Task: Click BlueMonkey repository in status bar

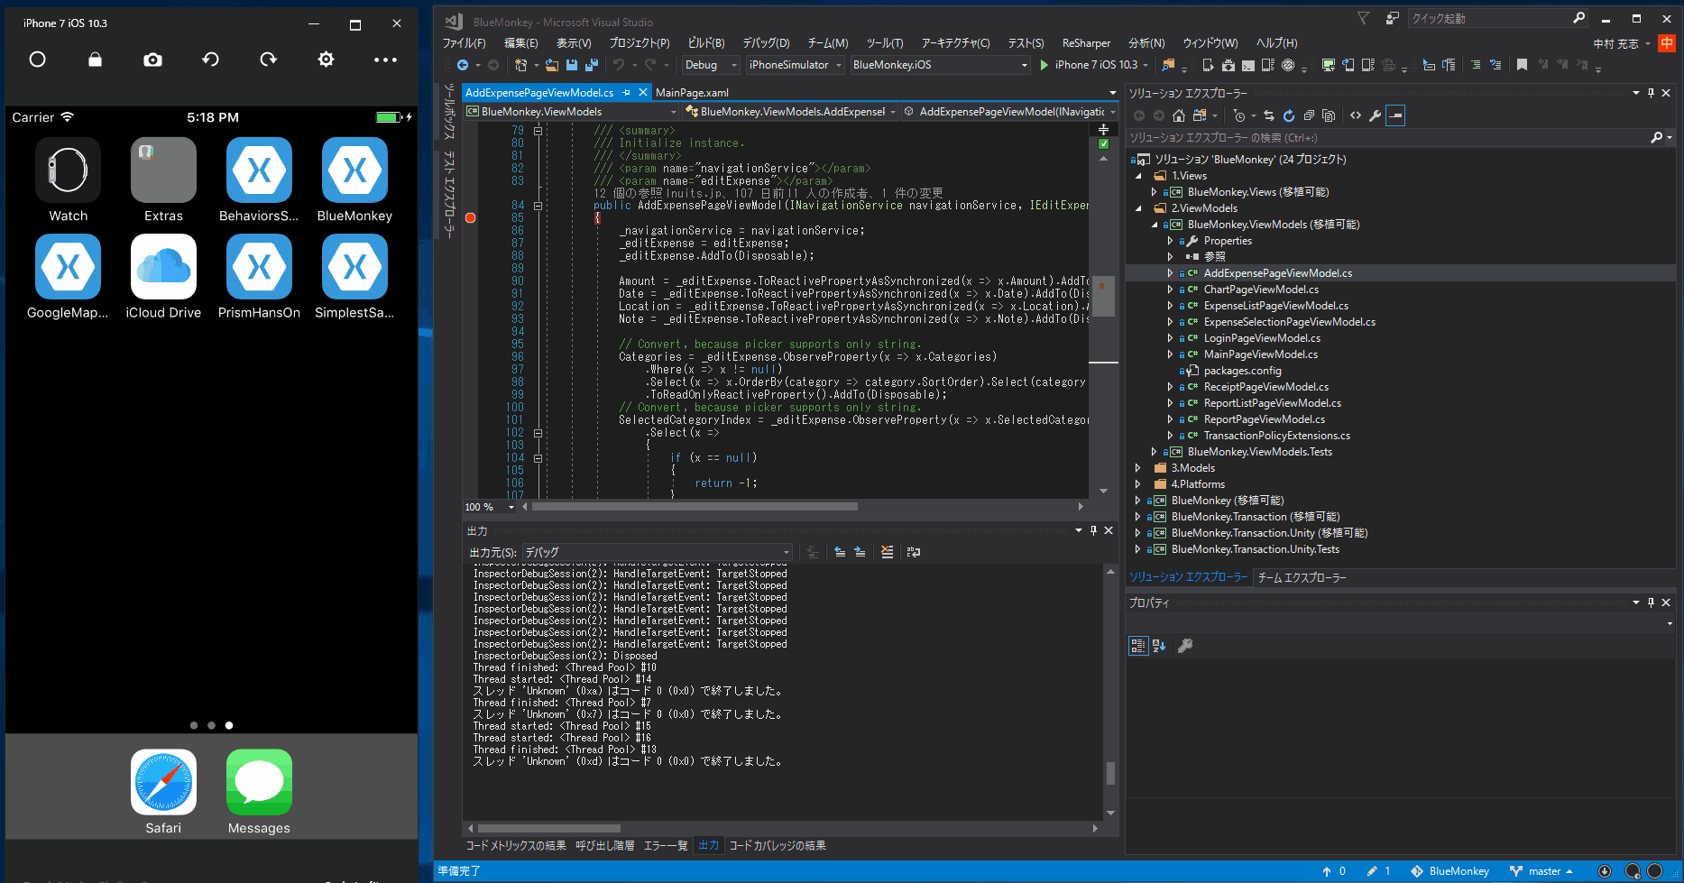Action: click(x=1449, y=871)
